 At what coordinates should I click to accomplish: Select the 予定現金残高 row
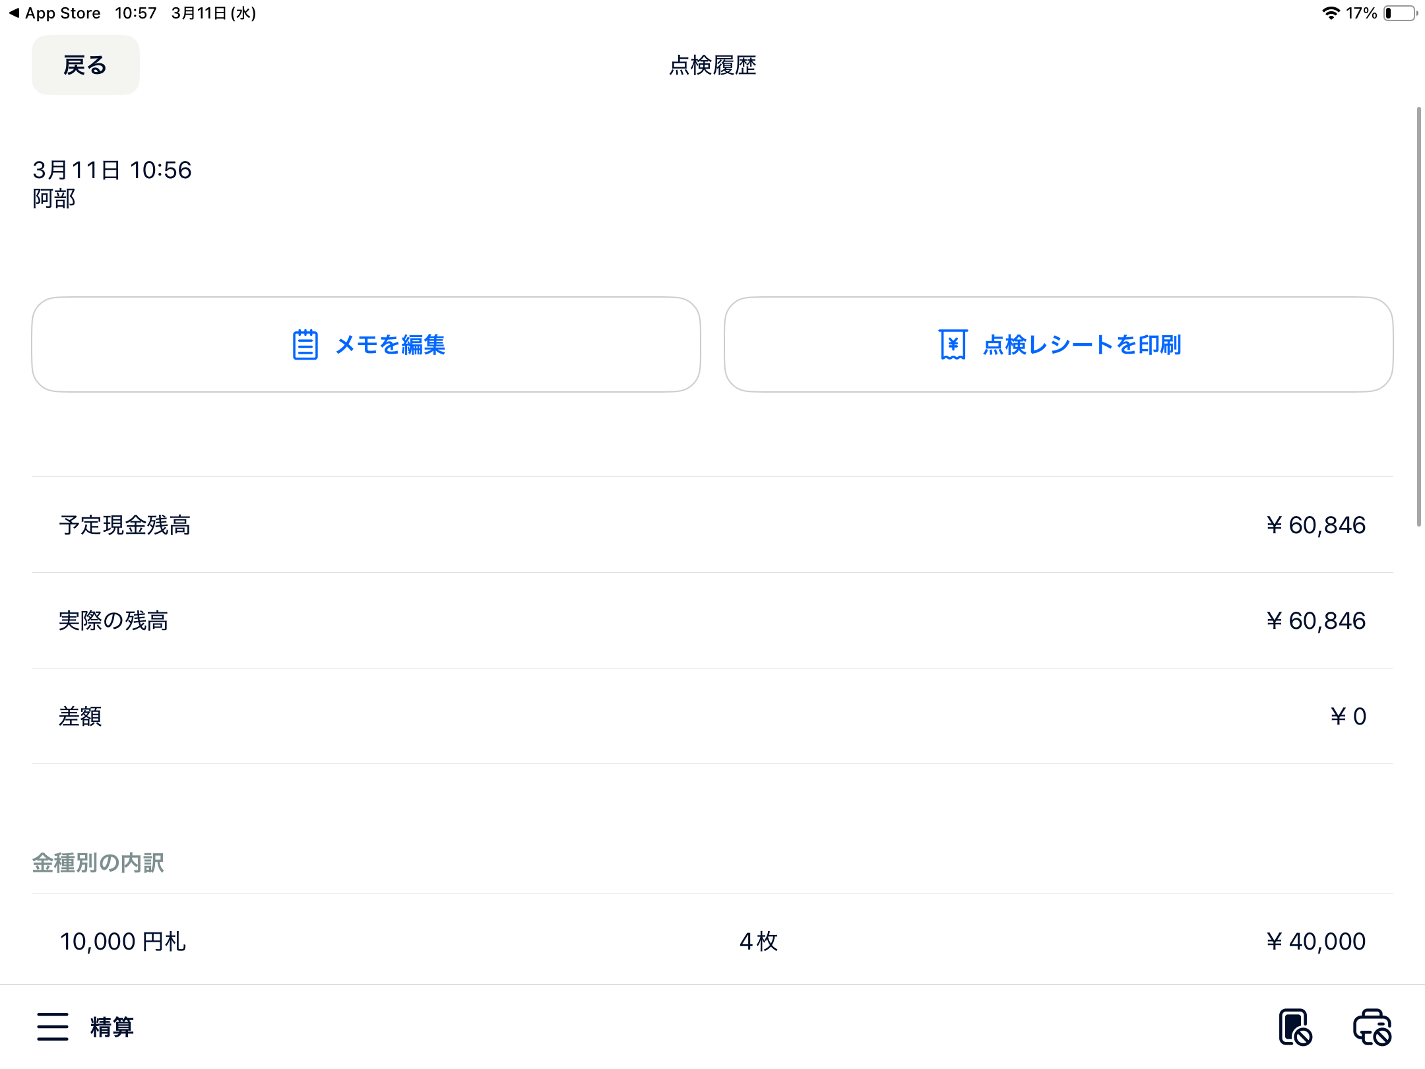(x=712, y=525)
